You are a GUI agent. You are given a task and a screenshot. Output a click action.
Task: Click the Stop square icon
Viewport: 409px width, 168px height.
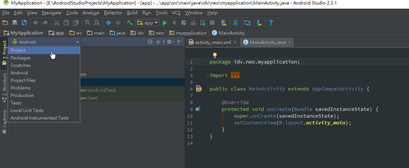[x=212, y=23]
